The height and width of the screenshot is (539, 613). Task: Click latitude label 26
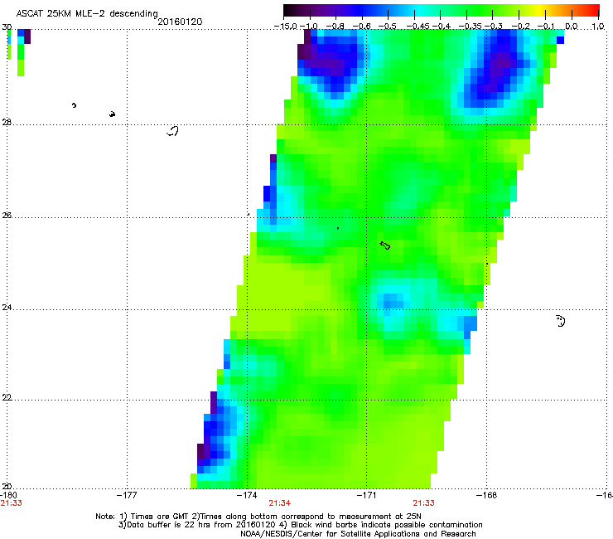pos(7,215)
